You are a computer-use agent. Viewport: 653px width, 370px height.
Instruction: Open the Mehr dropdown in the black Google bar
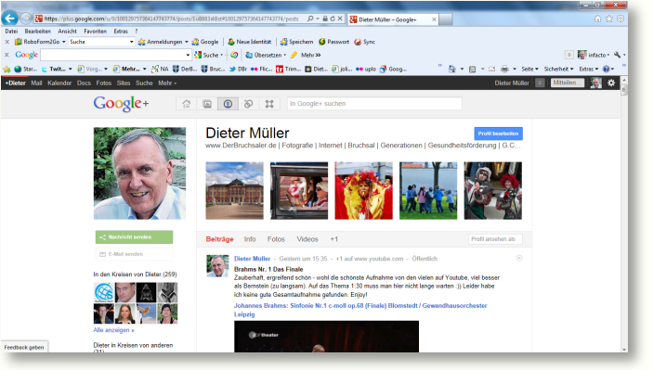pos(167,83)
